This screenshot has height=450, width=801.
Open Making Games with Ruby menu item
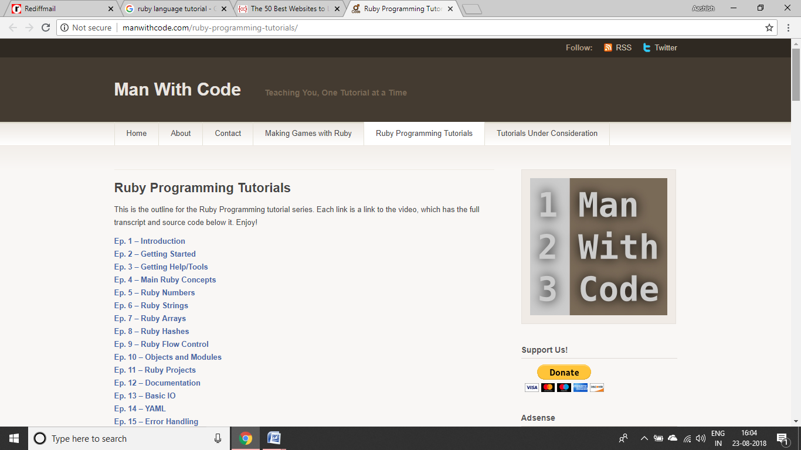pos(308,134)
